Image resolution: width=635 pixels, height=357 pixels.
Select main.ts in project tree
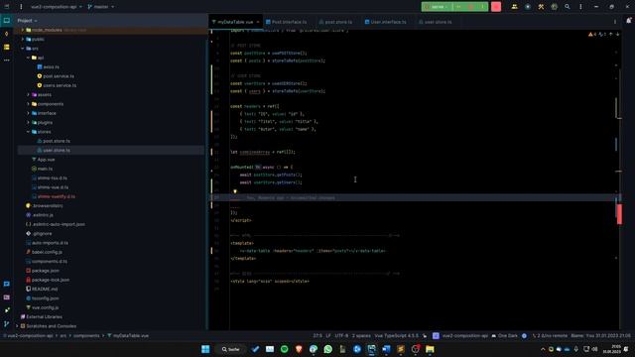coord(45,169)
